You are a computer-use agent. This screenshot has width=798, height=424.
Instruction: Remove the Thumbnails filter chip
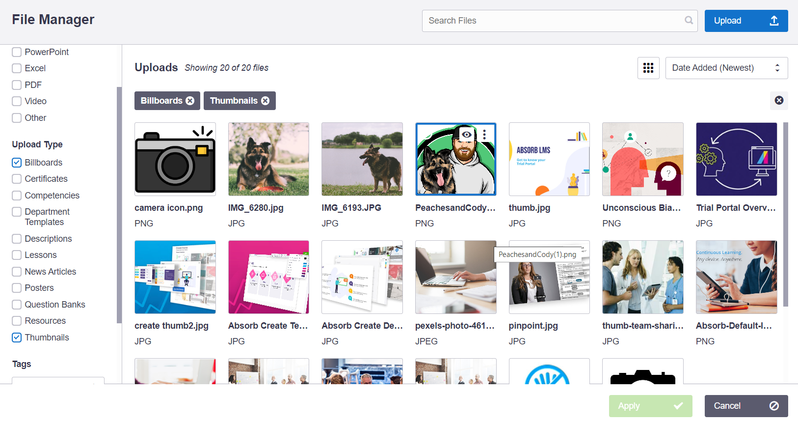[x=265, y=101]
